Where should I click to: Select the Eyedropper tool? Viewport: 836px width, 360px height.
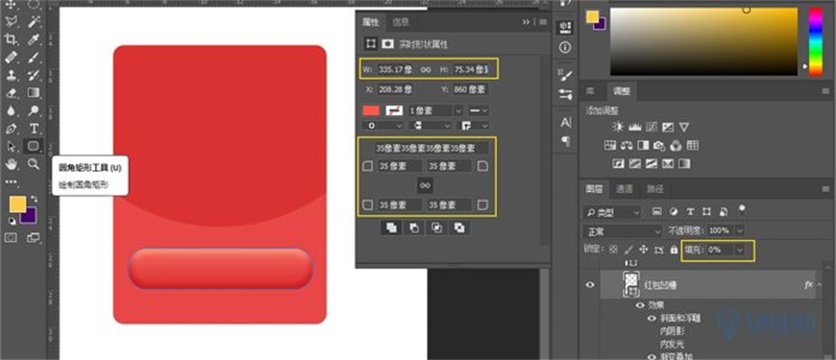pyautogui.click(x=33, y=38)
